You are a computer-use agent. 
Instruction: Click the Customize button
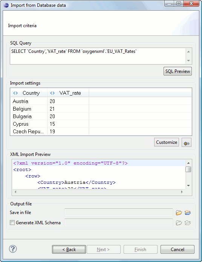167,142
